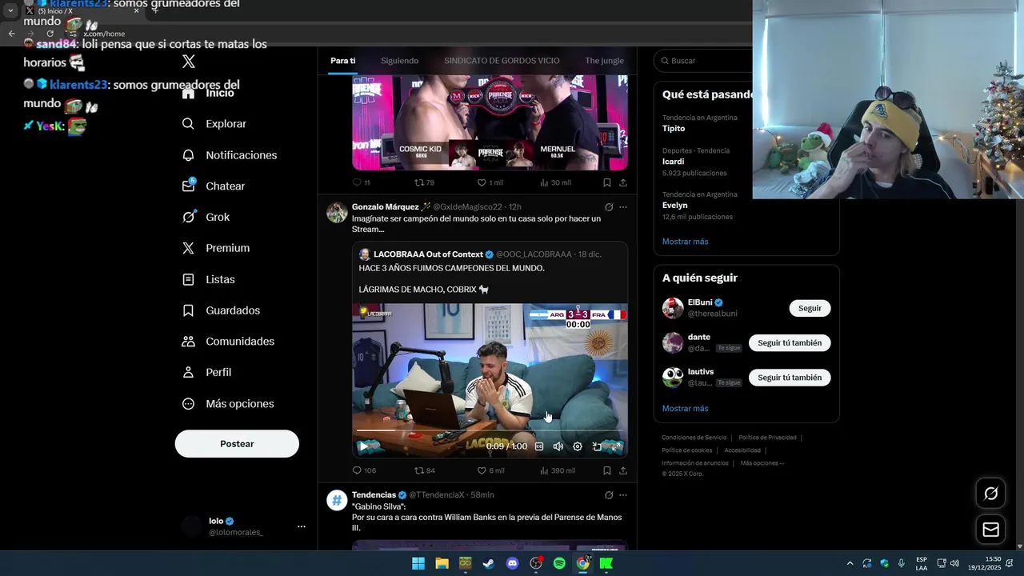Show hidden tray icons chevron
The width and height of the screenshot is (1024, 576).
pyautogui.click(x=850, y=563)
